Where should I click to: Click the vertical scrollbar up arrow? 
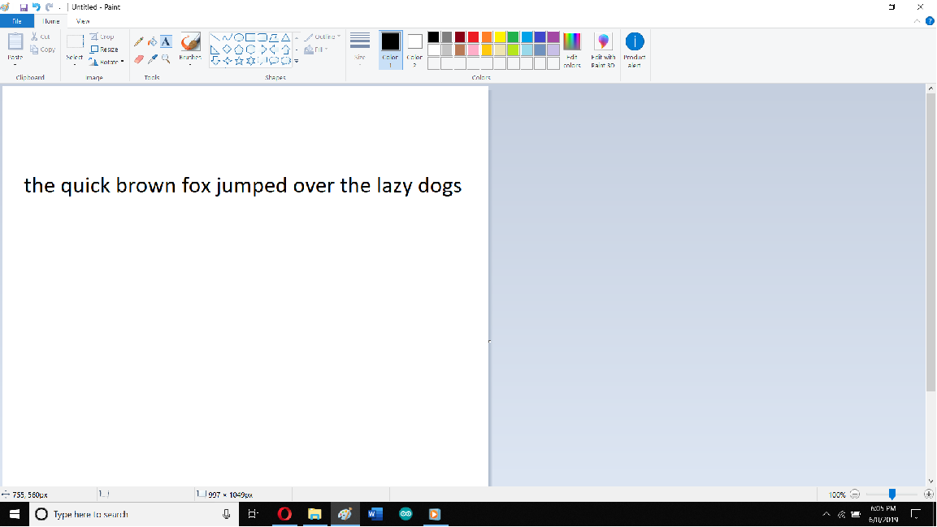[930, 89]
